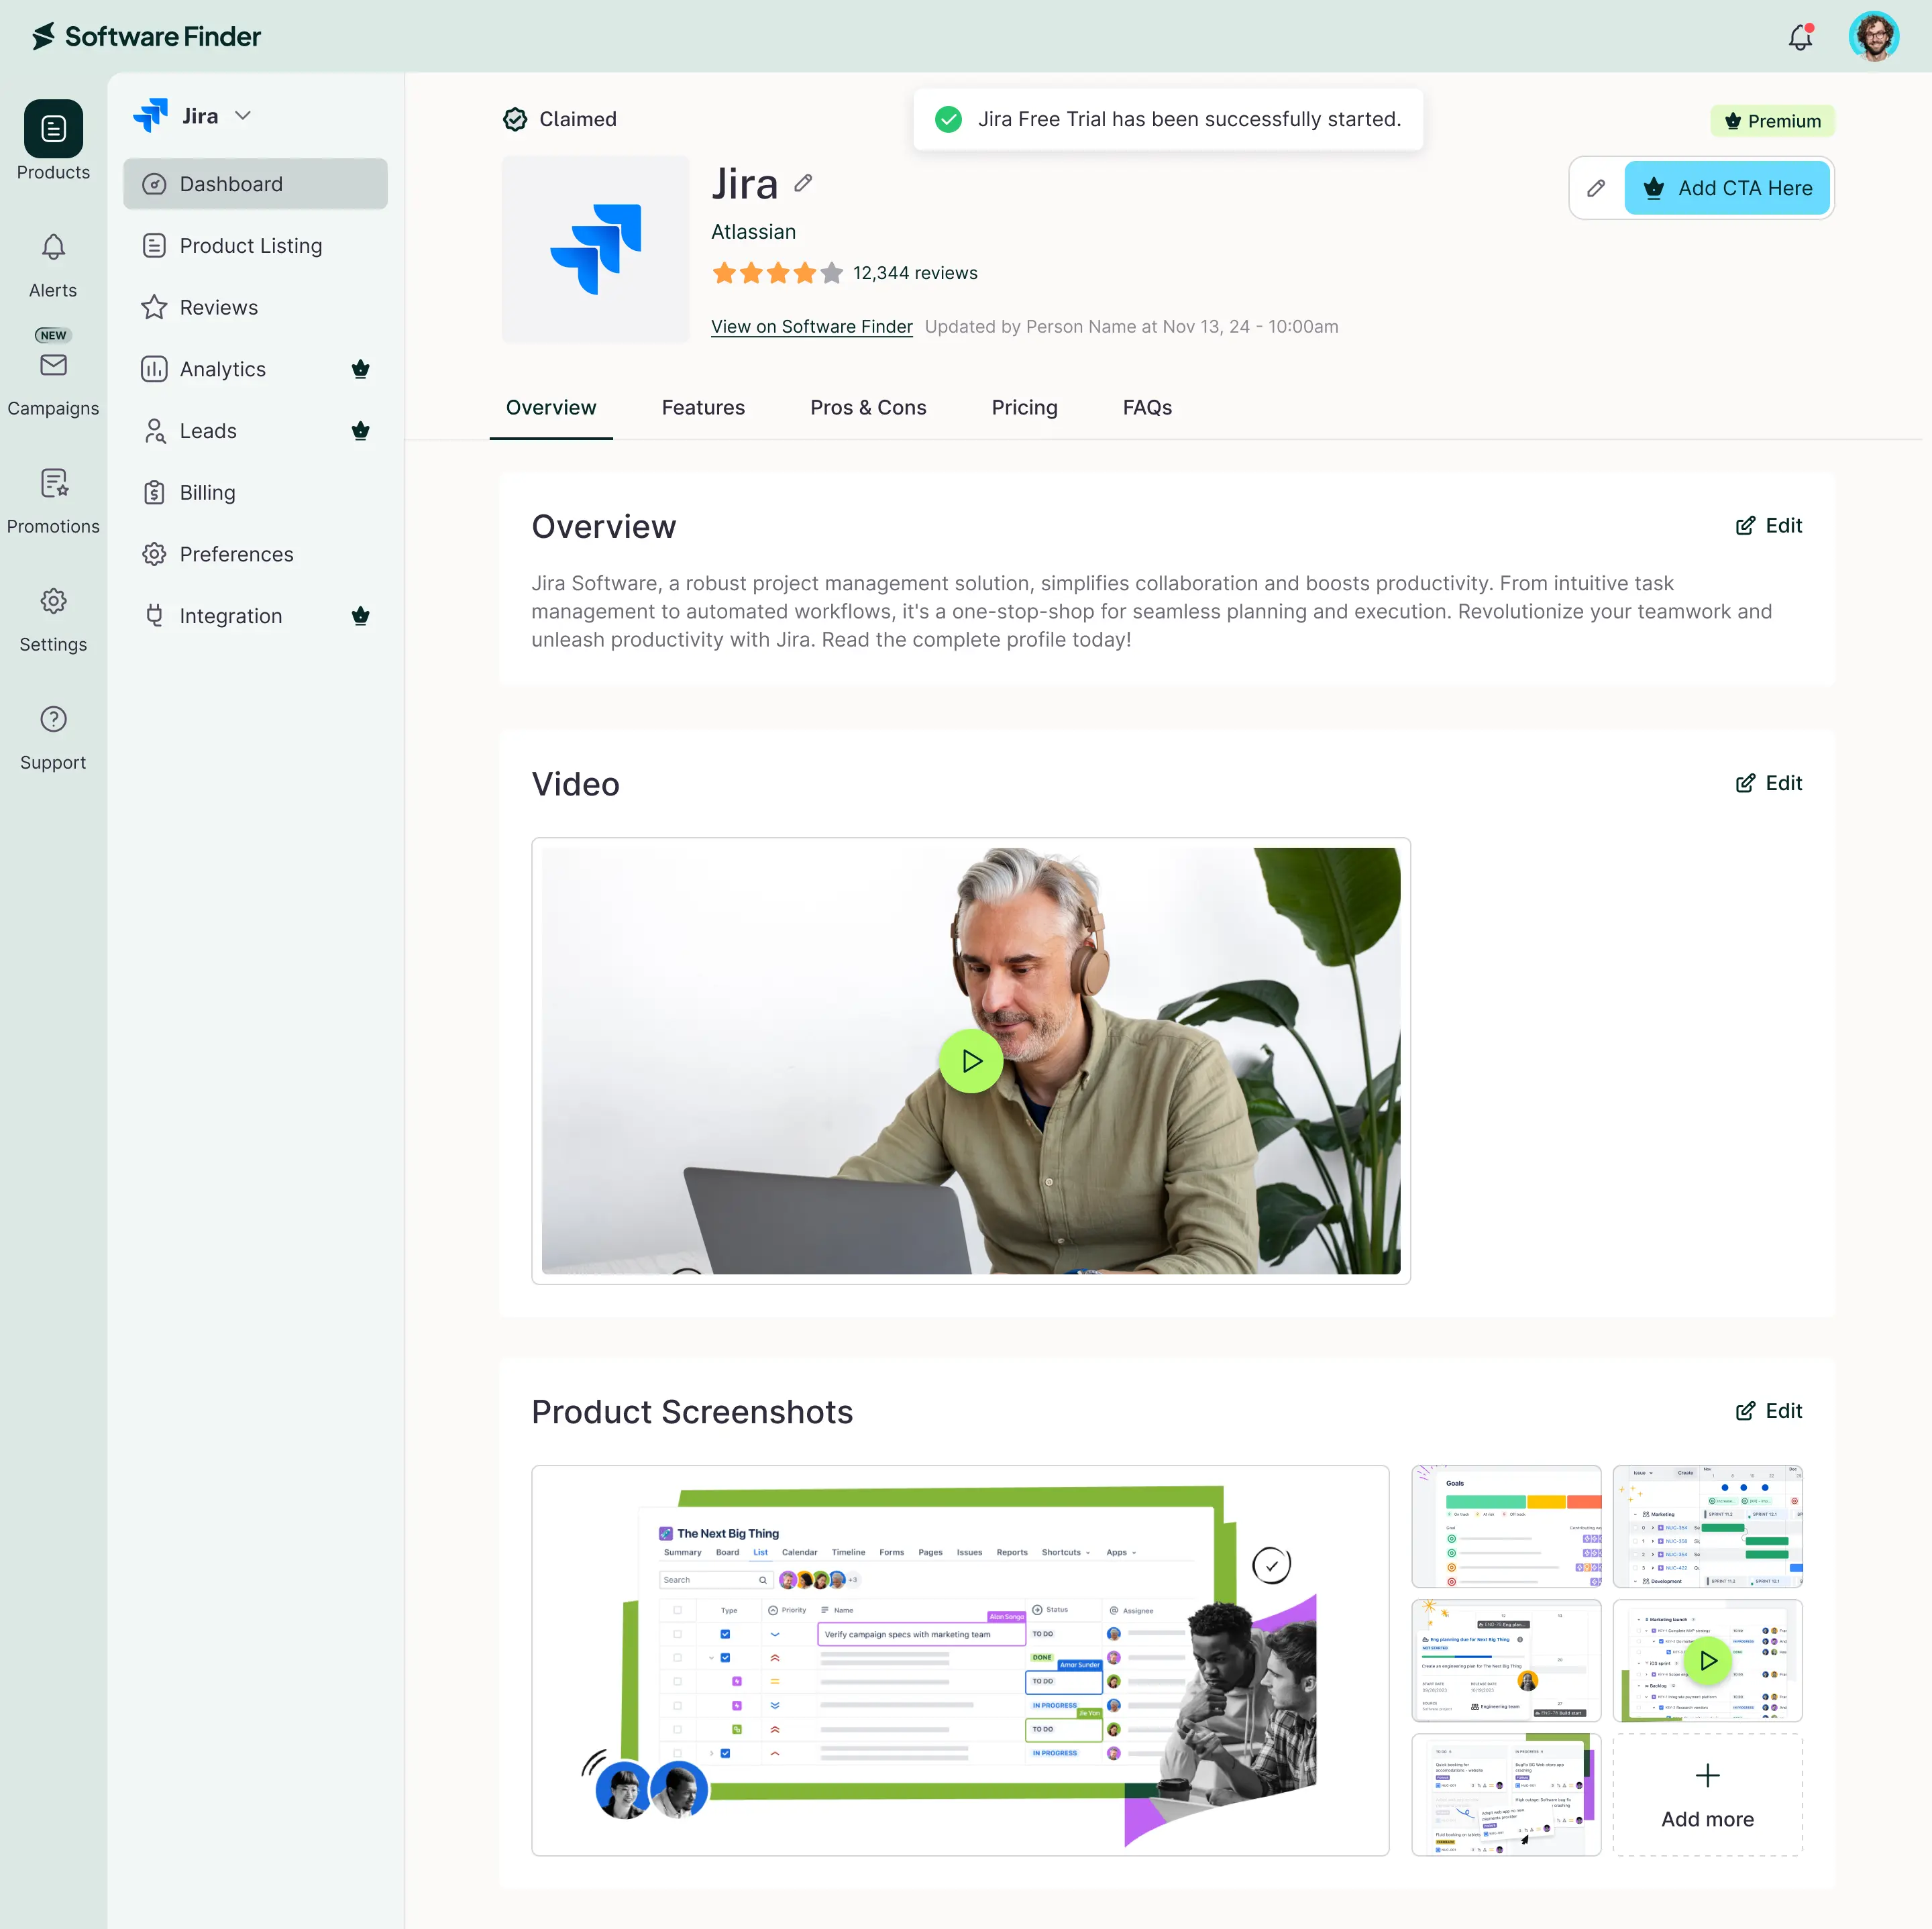This screenshot has height=1929, width=1932.
Task: Open Leads in the sidebar
Action: pyautogui.click(x=255, y=431)
